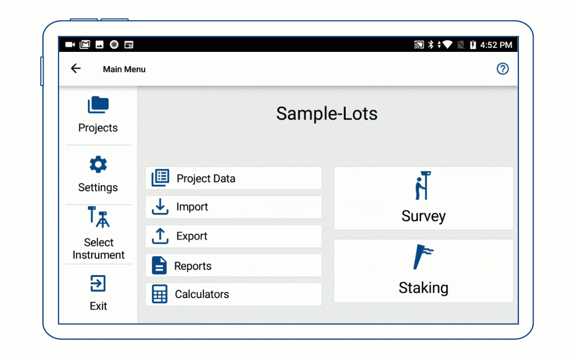
Task: Click the Reports document icon
Action: pos(159,265)
